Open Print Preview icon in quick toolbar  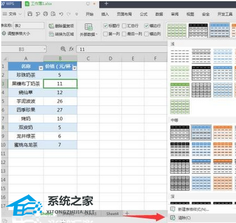[53, 14]
